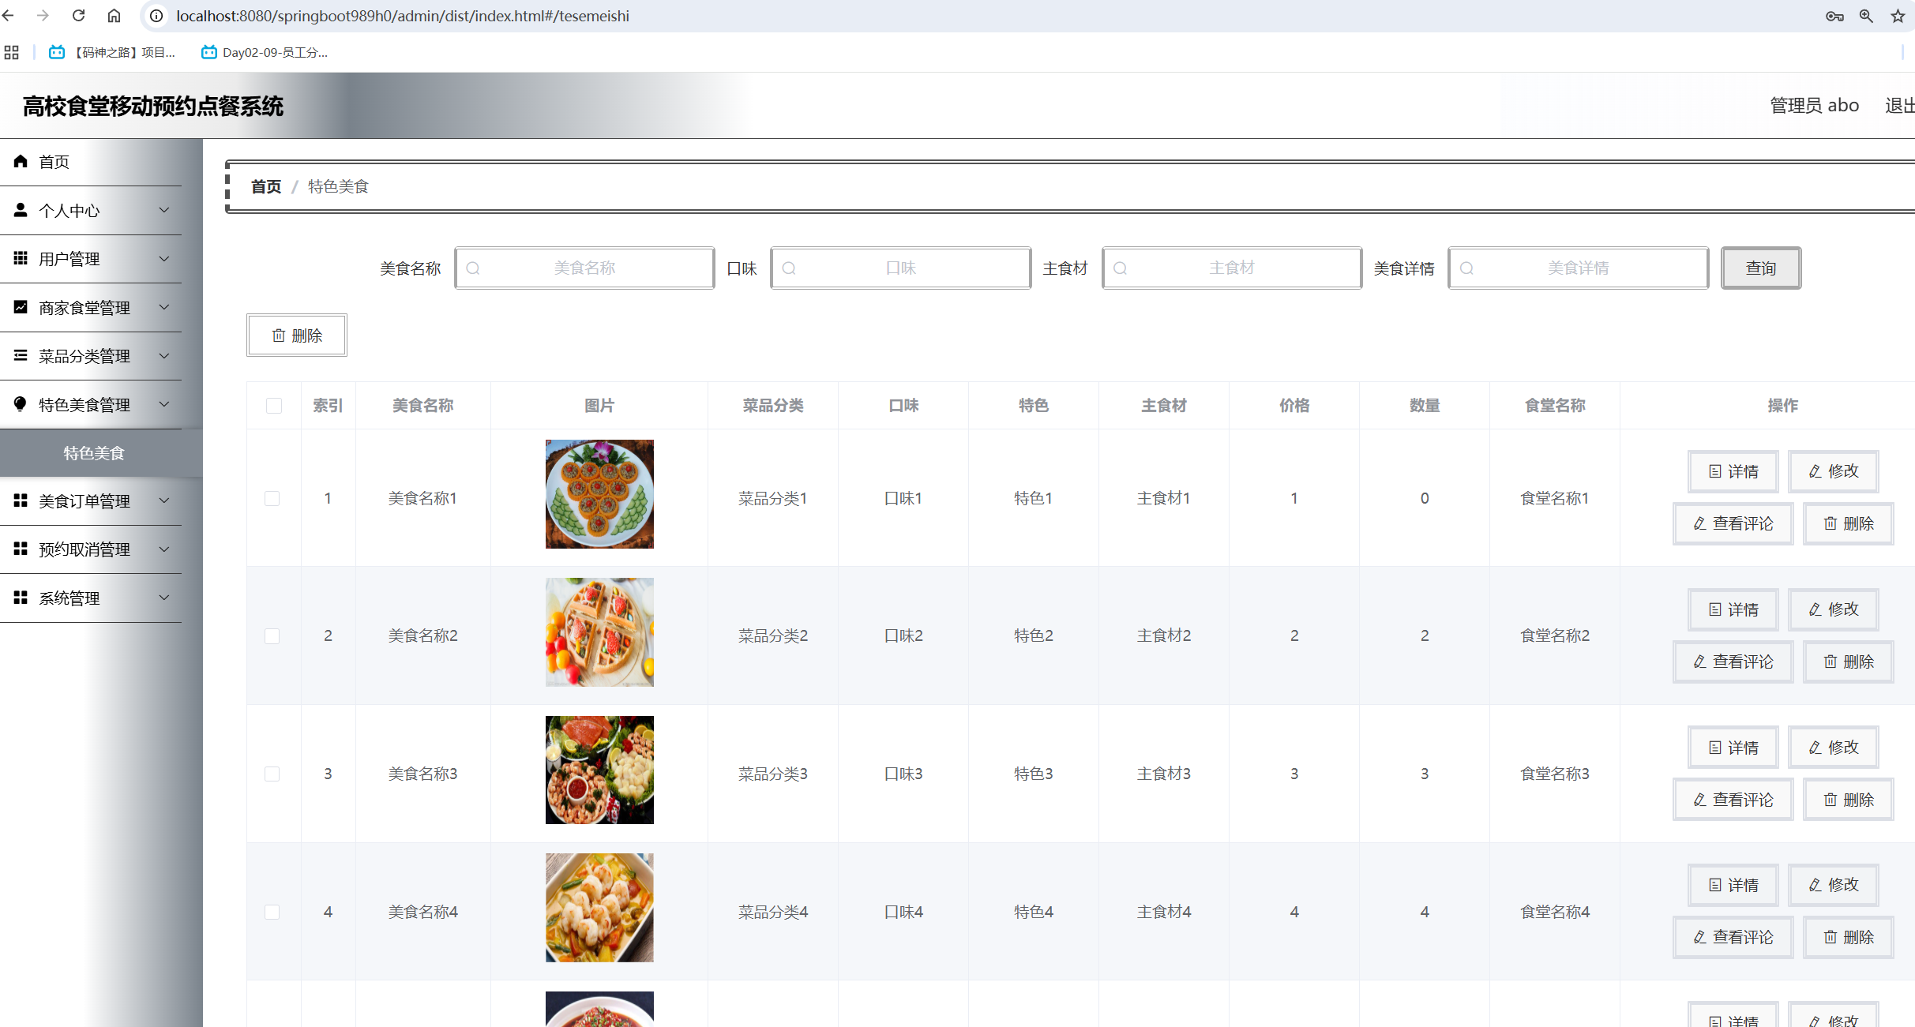Click 查看评论 for 美食名称3
Viewport: 1915px width, 1027px height.
tap(1733, 800)
